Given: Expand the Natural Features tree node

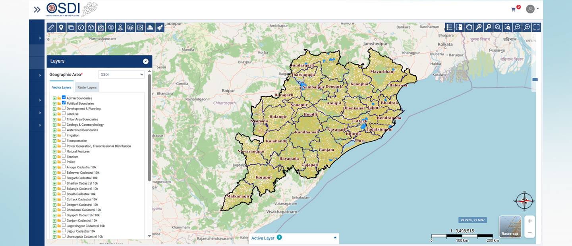Looking at the screenshot, I should tap(54, 152).
